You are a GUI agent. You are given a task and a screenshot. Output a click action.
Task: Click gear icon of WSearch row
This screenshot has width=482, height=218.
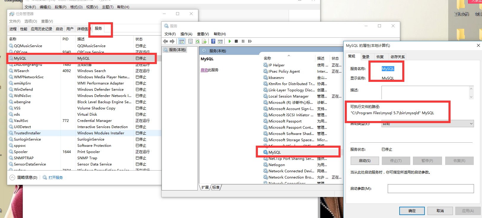11,71
